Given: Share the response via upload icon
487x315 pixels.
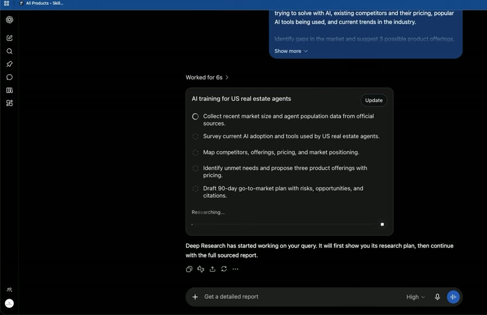Looking at the screenshot, I should 212,269.
